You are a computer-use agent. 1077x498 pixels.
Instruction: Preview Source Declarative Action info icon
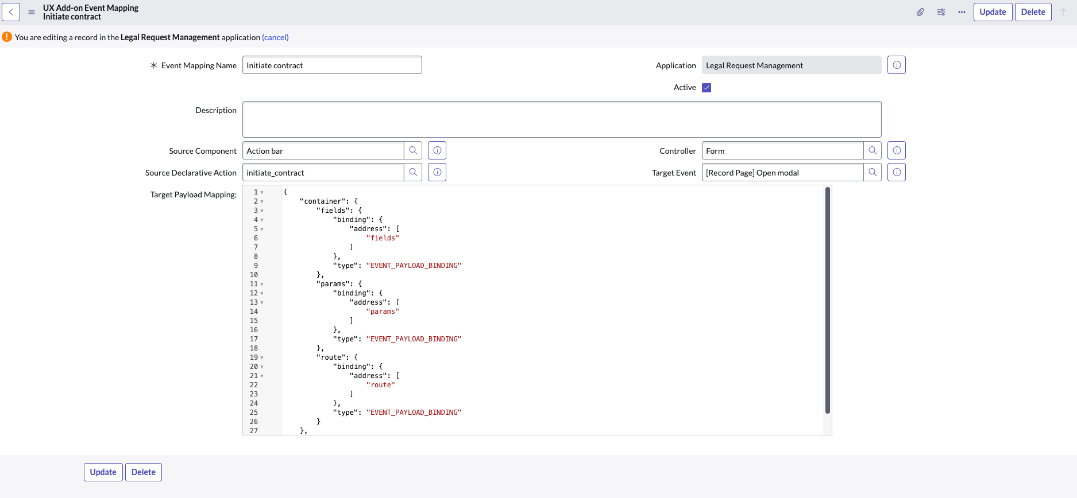coord(437,172)
